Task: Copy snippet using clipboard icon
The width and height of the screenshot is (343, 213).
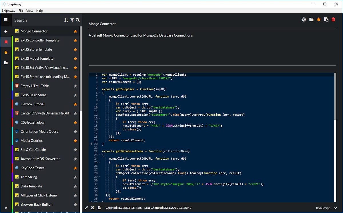Action: pyautogui.click(x=326, y=19)
